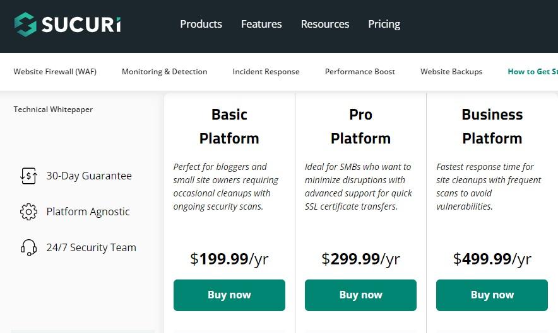Buy now for Basic Platform
558x333 pixels.
click(229, 295)
